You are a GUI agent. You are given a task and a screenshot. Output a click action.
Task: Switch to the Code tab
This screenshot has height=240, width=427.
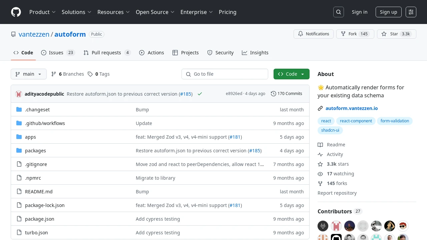click(23, 53)
